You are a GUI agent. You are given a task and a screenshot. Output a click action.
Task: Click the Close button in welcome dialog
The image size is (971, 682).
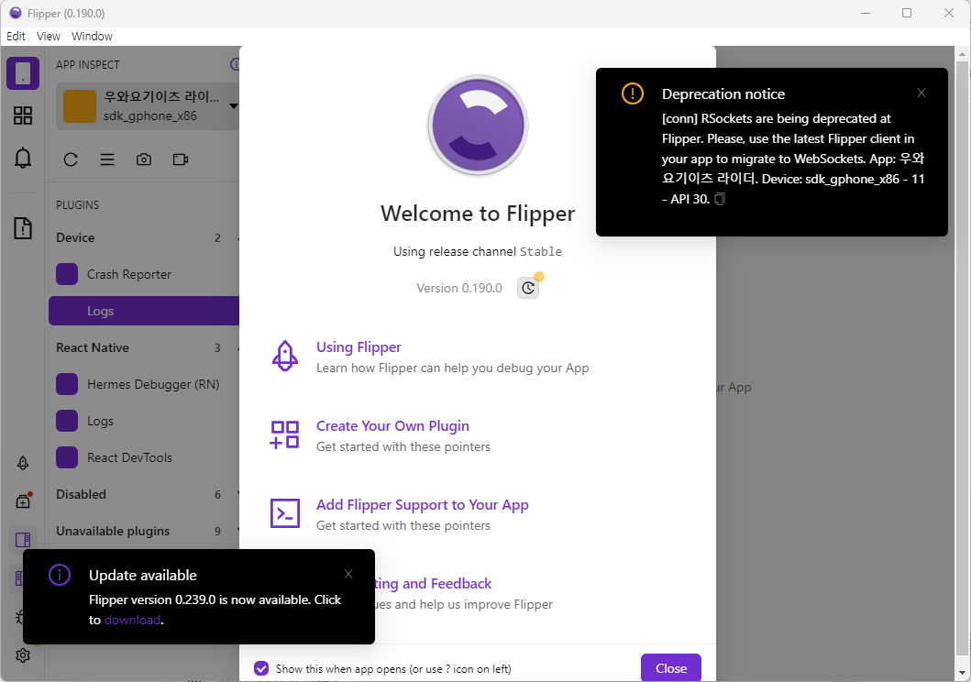(x=670, y=667)
